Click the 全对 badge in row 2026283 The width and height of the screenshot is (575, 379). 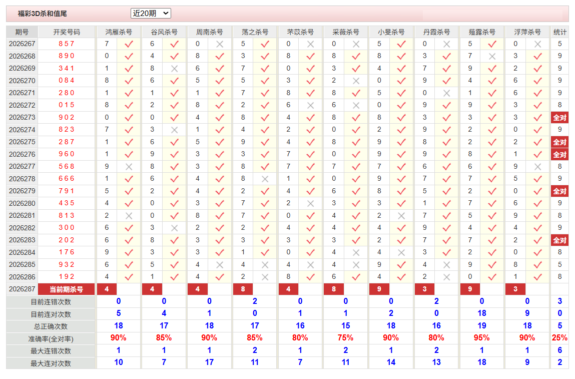pyautogui.click(x=559, y=240)
